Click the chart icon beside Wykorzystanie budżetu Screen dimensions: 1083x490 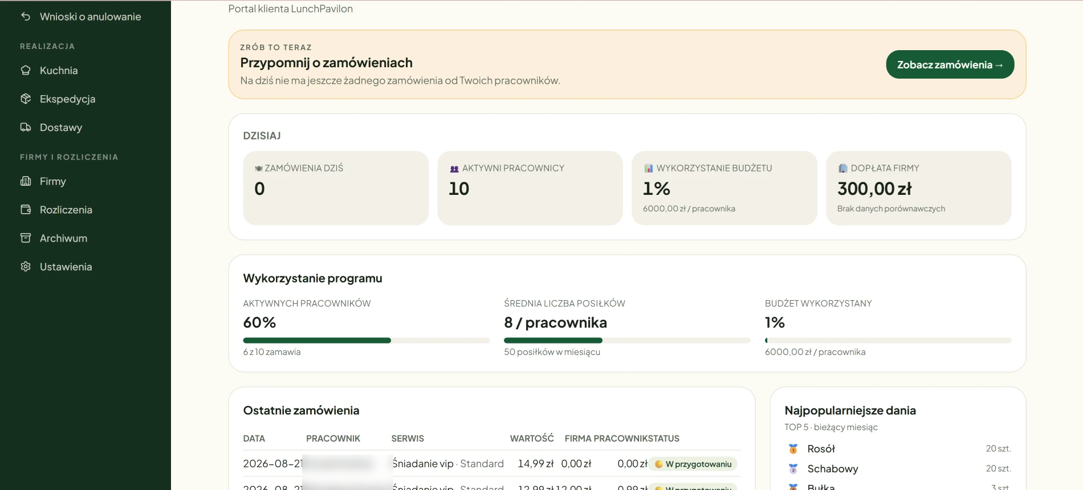(649, 169)
